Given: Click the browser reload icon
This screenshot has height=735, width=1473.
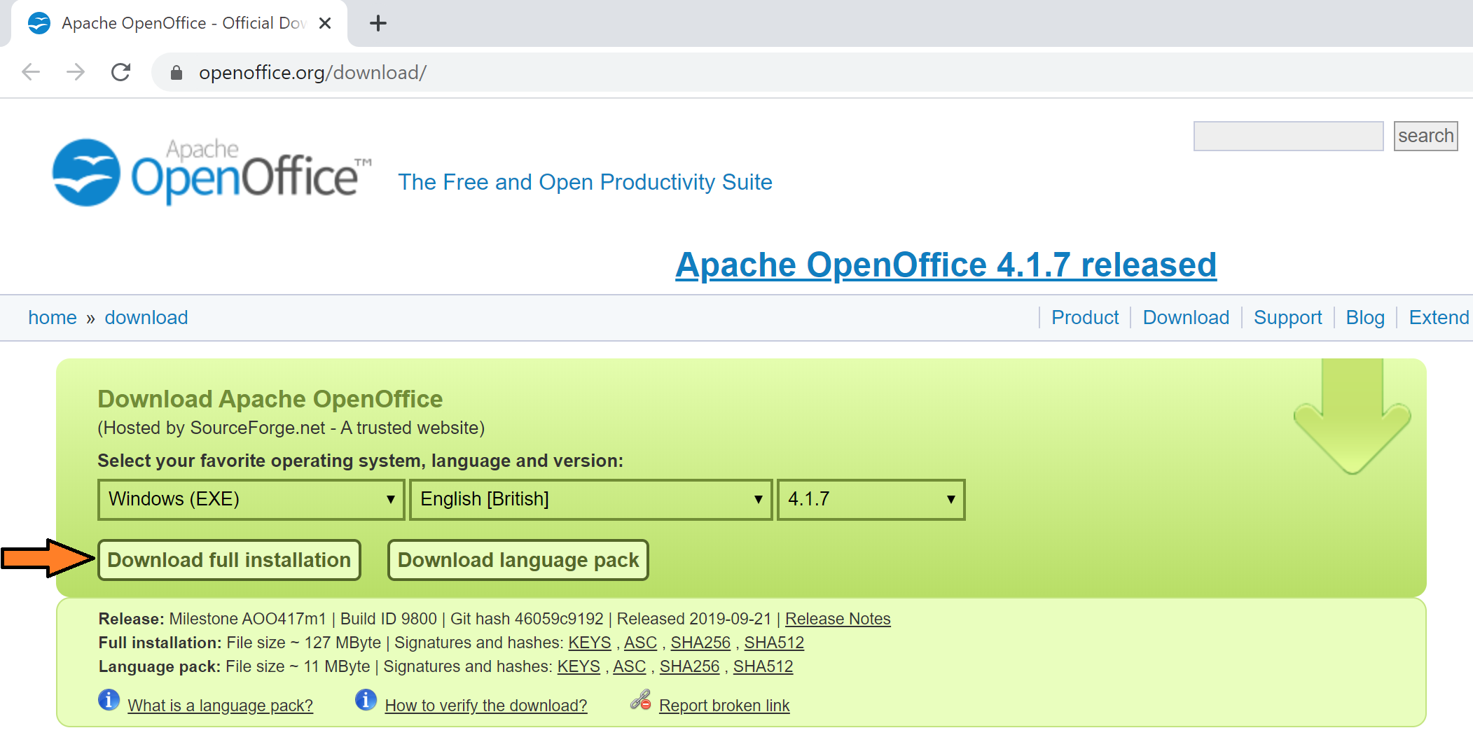Looking at the screenshot, I should [121, 72].
